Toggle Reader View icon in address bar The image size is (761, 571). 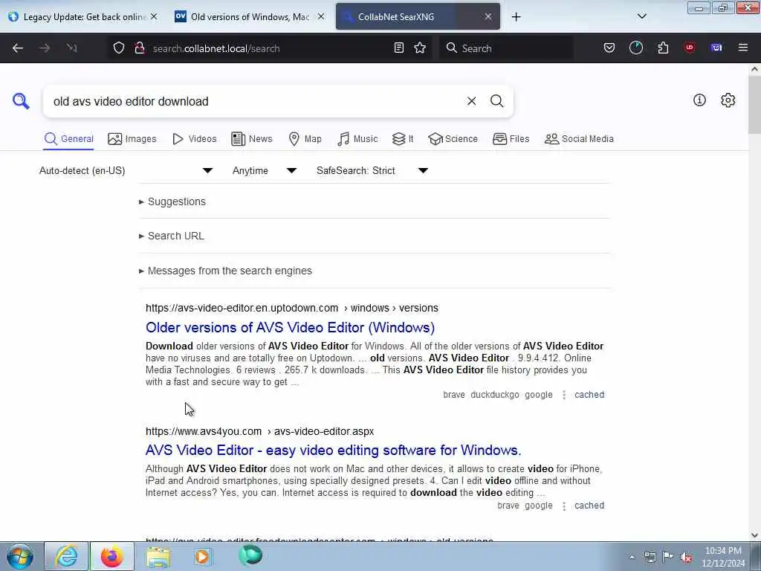point(399,48)
